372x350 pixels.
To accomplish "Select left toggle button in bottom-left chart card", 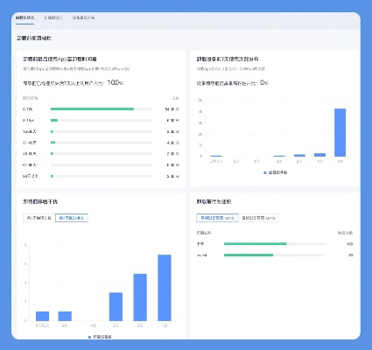I will [x=39, y=218].
